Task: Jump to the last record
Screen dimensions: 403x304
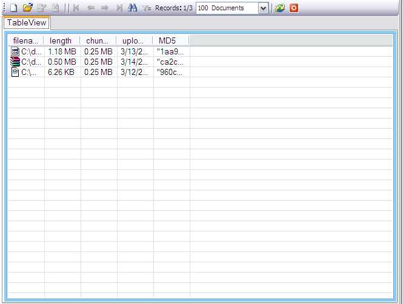Action: pyautogui.click(x=119, y=8)
